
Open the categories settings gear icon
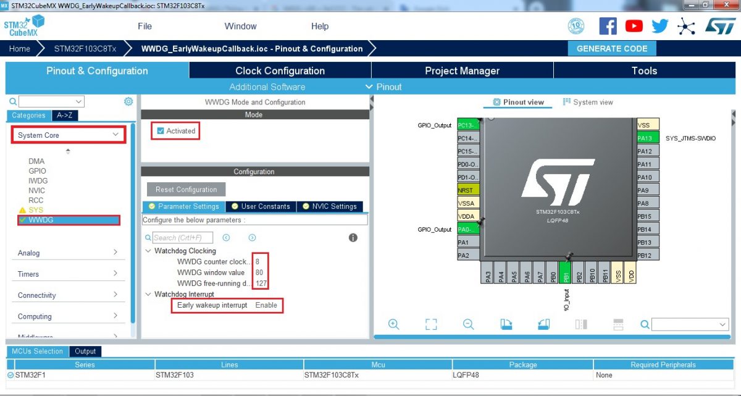click(x=128, y=101)
